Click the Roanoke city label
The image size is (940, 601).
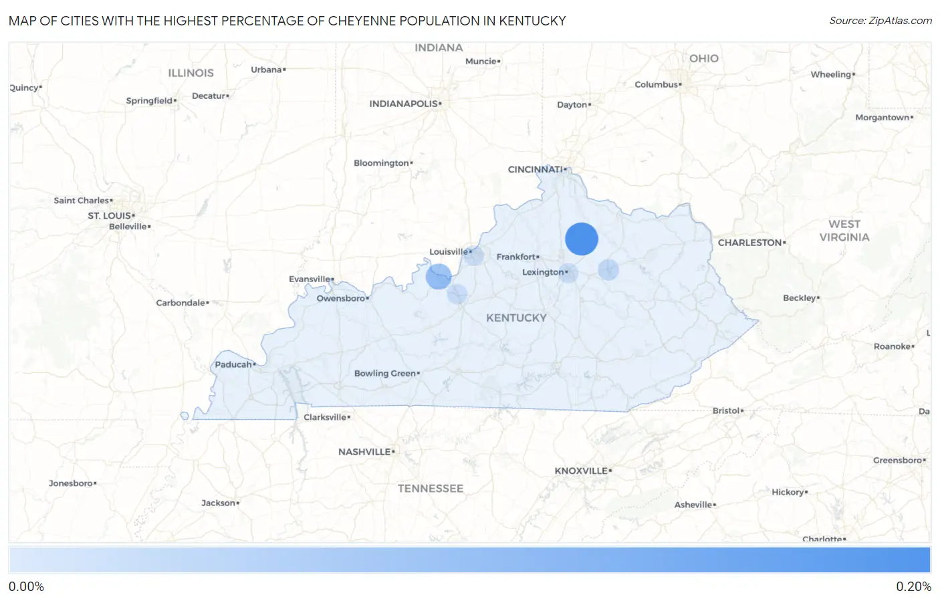pos(892,346)
